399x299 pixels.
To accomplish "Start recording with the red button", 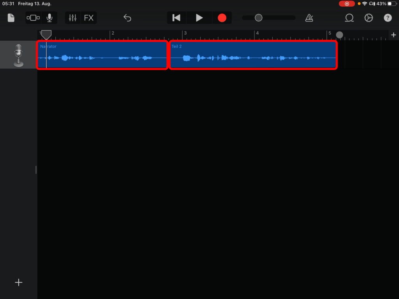I will (x=222, y=18).
